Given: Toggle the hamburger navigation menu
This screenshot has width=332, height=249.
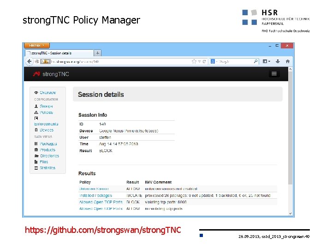Looking at the screenshot, I should 274,73.
